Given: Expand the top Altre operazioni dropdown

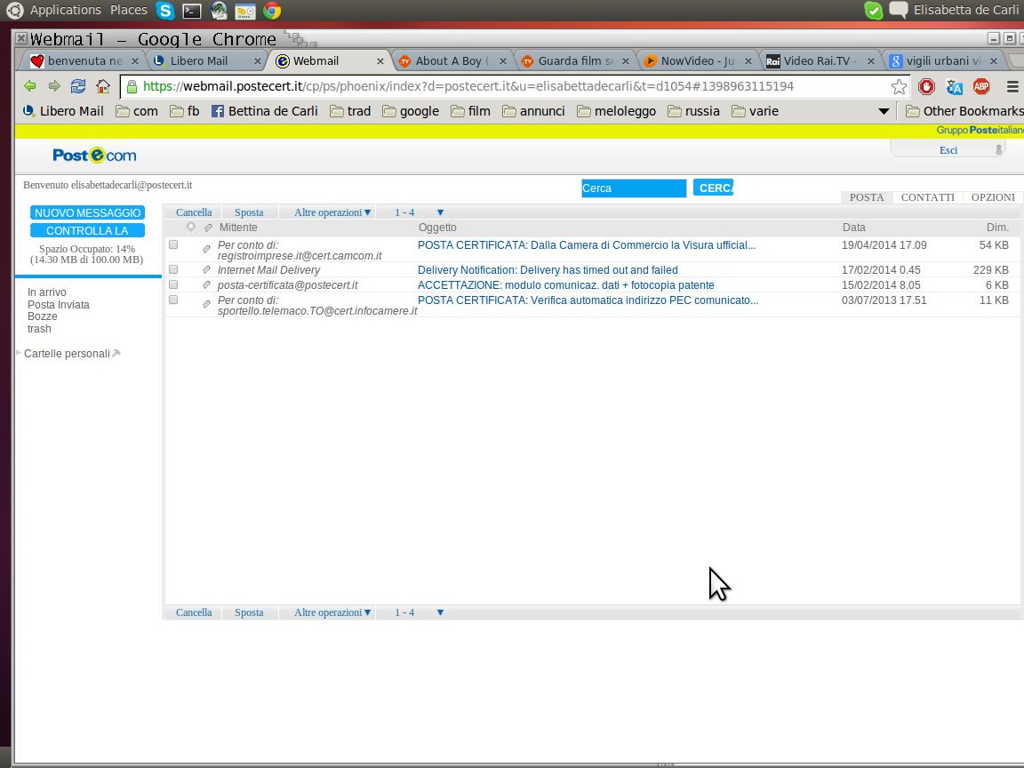Looking at the screenshot, I should tap(332, 212).
